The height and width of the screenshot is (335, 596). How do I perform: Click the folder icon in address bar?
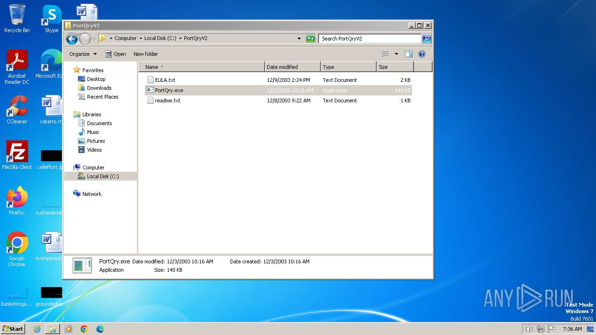point(102,39)
